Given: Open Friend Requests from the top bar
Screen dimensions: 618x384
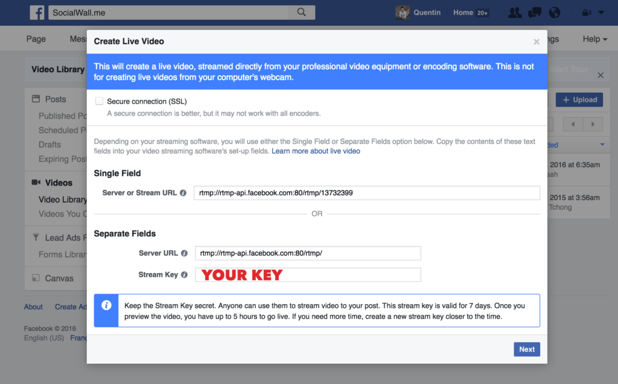Looking at the screenshot, I should [514, 12].
